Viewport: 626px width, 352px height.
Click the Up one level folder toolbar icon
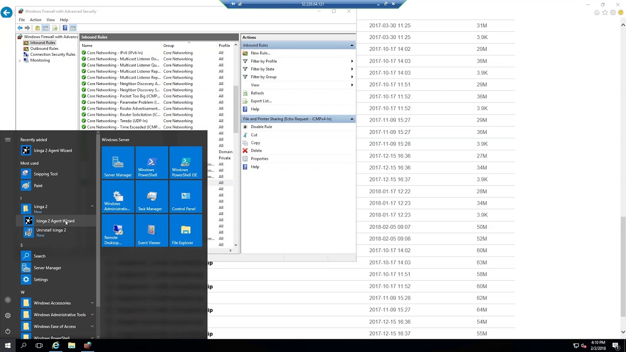coord(37,28)
